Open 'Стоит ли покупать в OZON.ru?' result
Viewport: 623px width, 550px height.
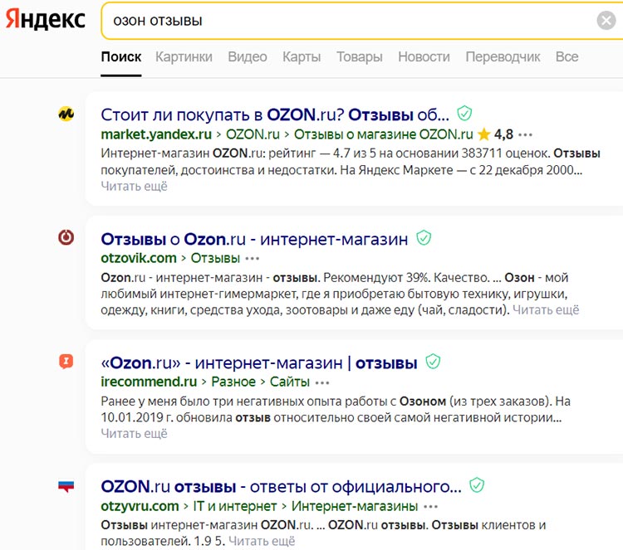tap(275, 114)
